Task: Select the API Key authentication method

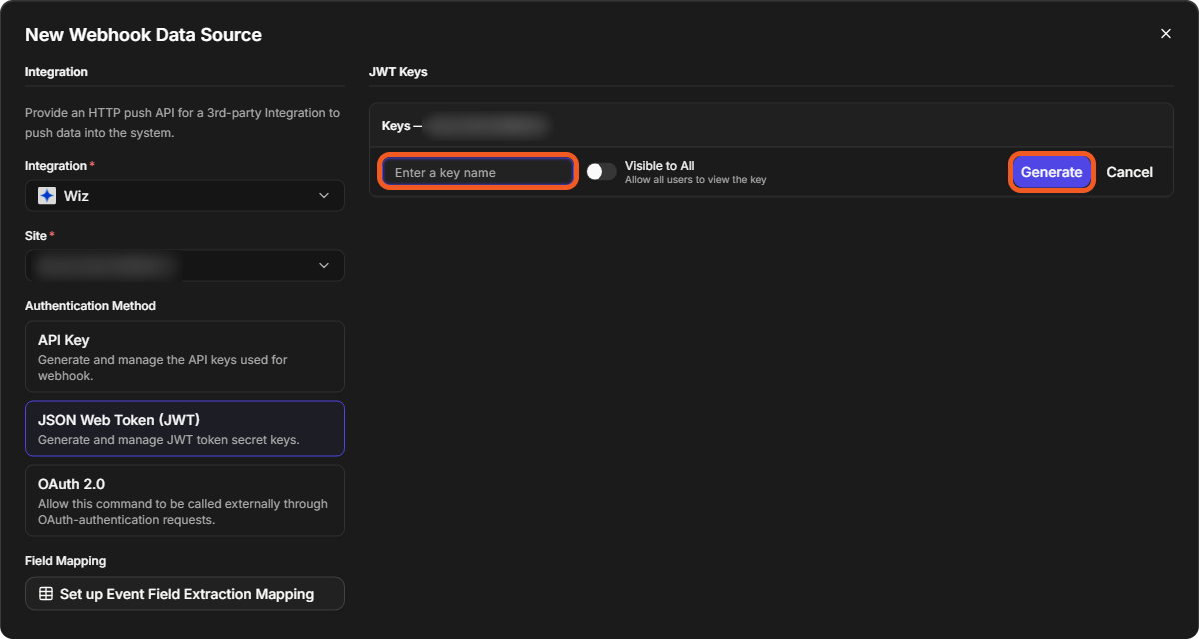Action: click(185, 356)
